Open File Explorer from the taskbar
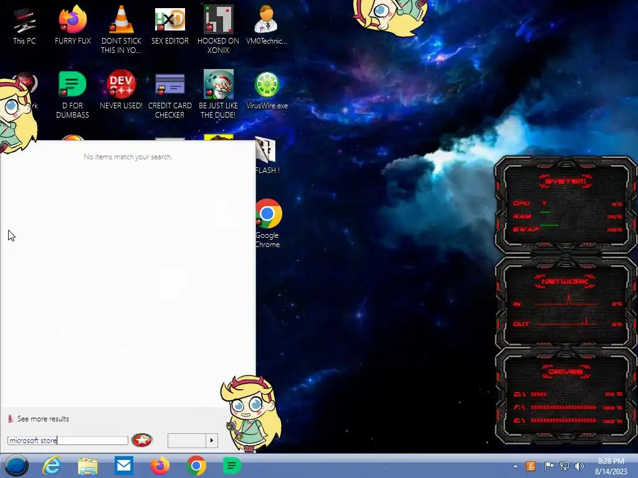638x478 pixels. click(x=88, y=466)
